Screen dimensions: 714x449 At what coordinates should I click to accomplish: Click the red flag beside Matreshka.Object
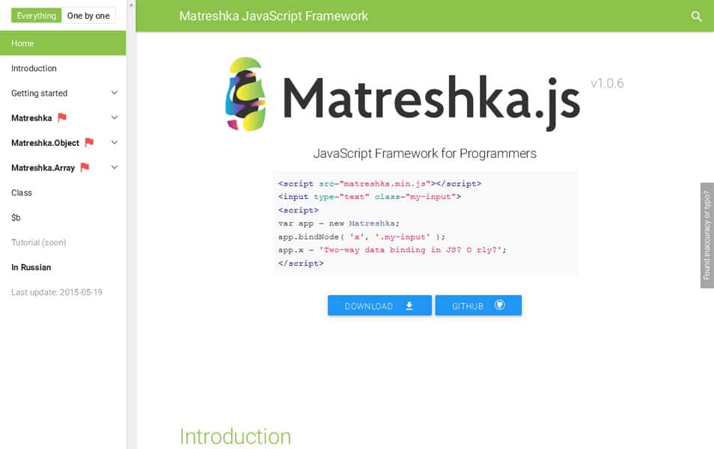tap(89, 142)
